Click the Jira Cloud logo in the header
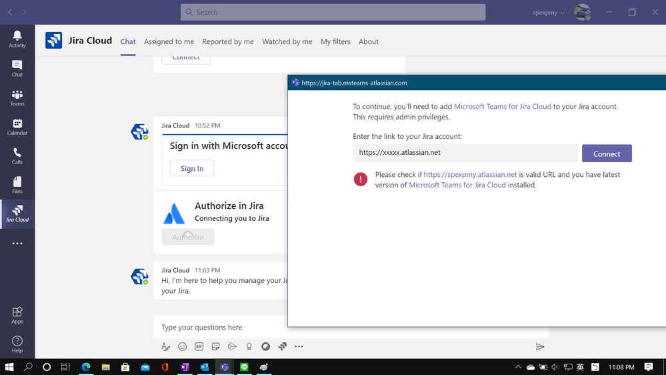Viewport: 666px width, 375px height. pyautogui.click(x=53, y=41)
